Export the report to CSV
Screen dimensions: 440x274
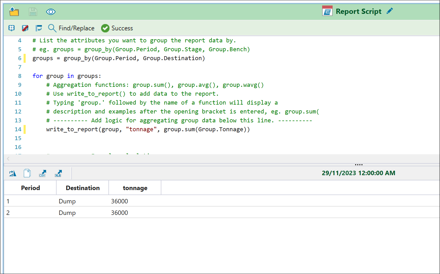coord(42,173)
